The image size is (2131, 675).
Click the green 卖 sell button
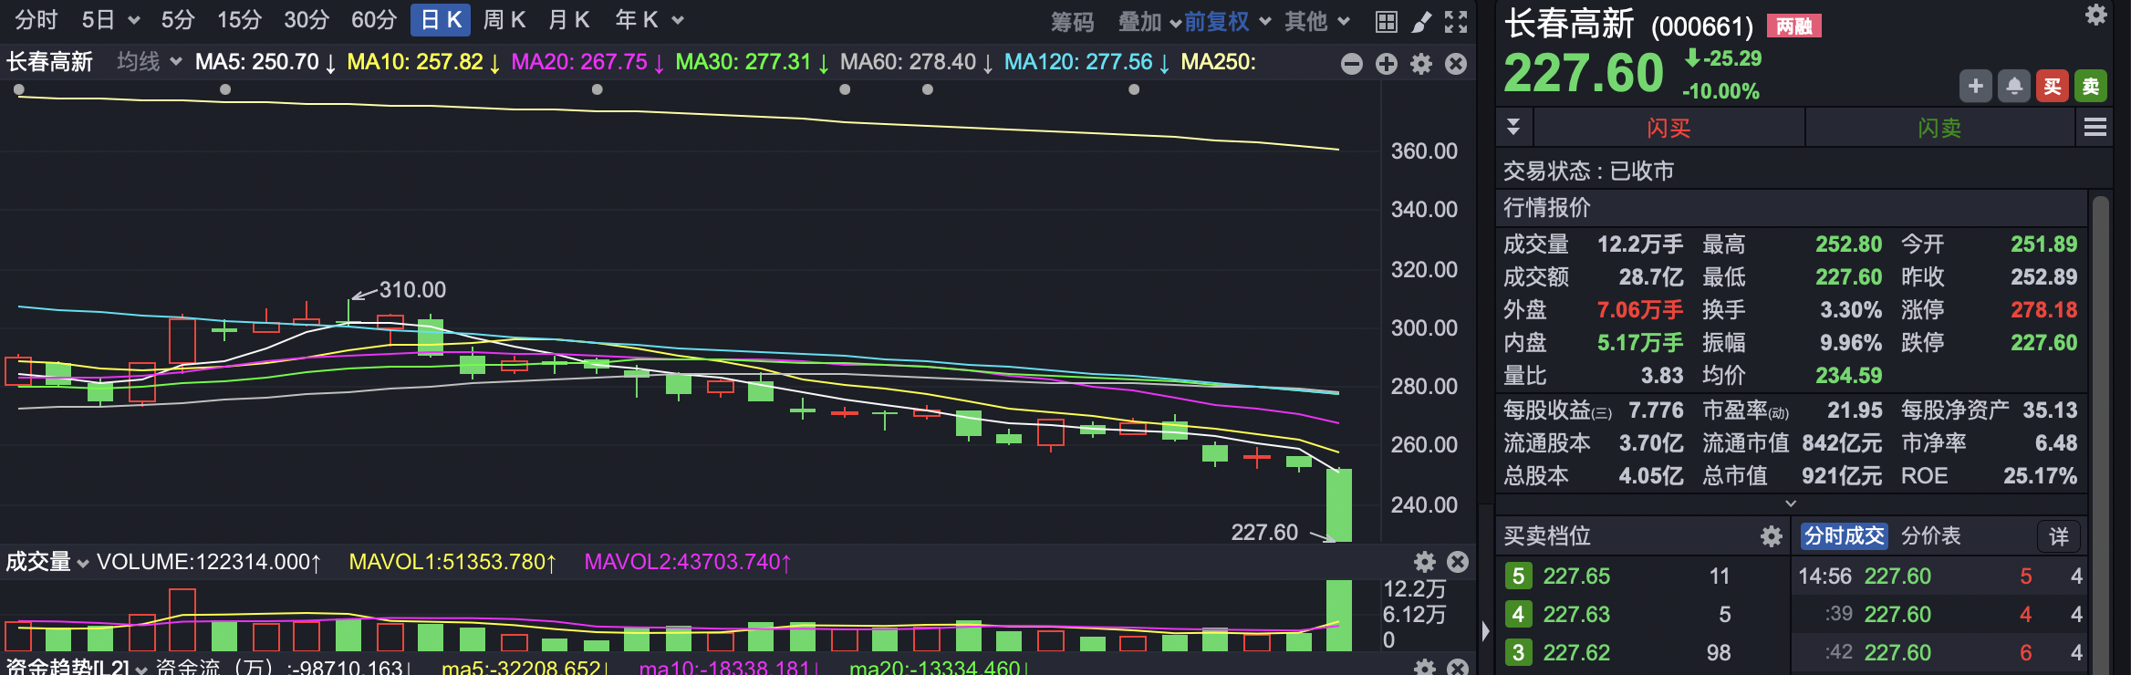2091,87
